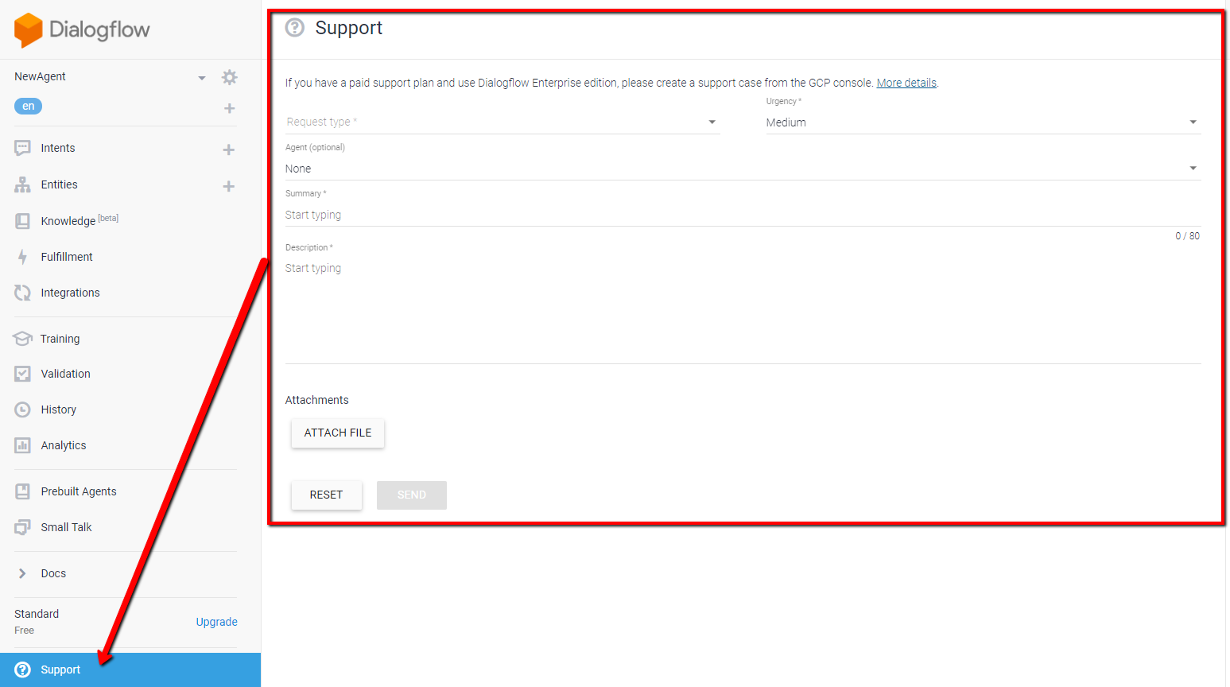Viewport: 1230px width, 687px height.
Task: Open the NewAgent selector dropdown arrow
Action: tap(202, 78)
